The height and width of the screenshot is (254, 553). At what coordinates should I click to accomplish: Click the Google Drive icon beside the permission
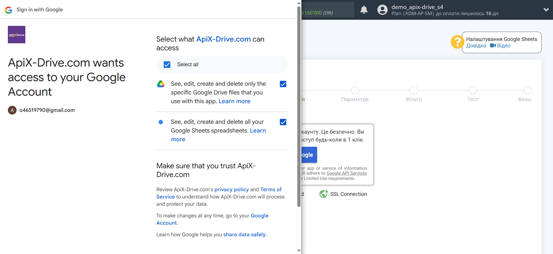[x=161, y=84]
